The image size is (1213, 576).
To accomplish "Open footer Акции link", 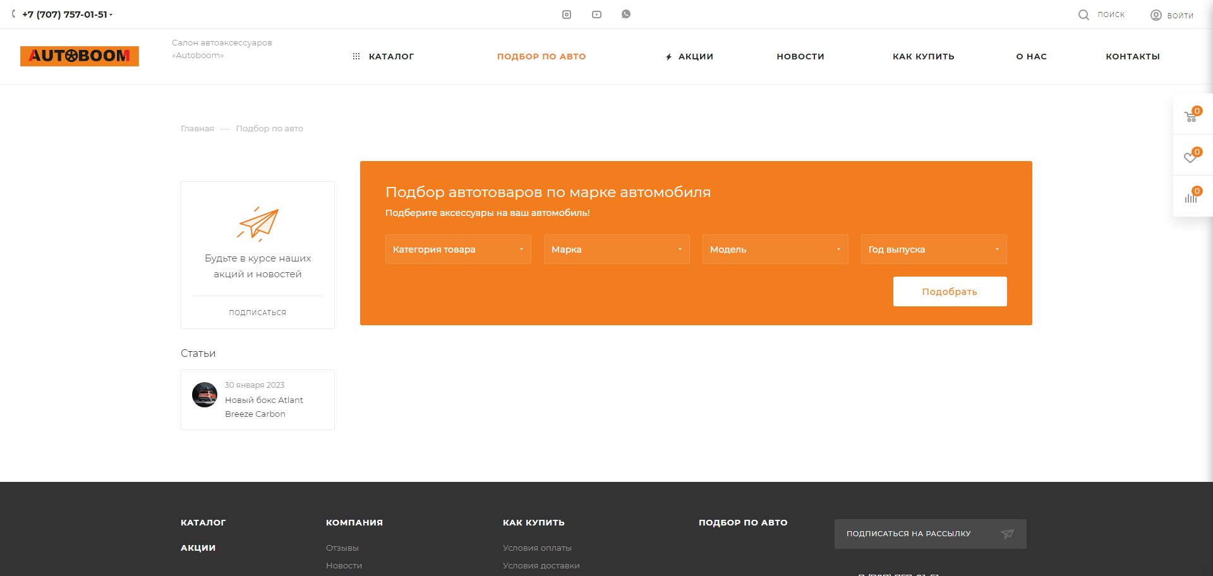I will click(x=198, y=548).
